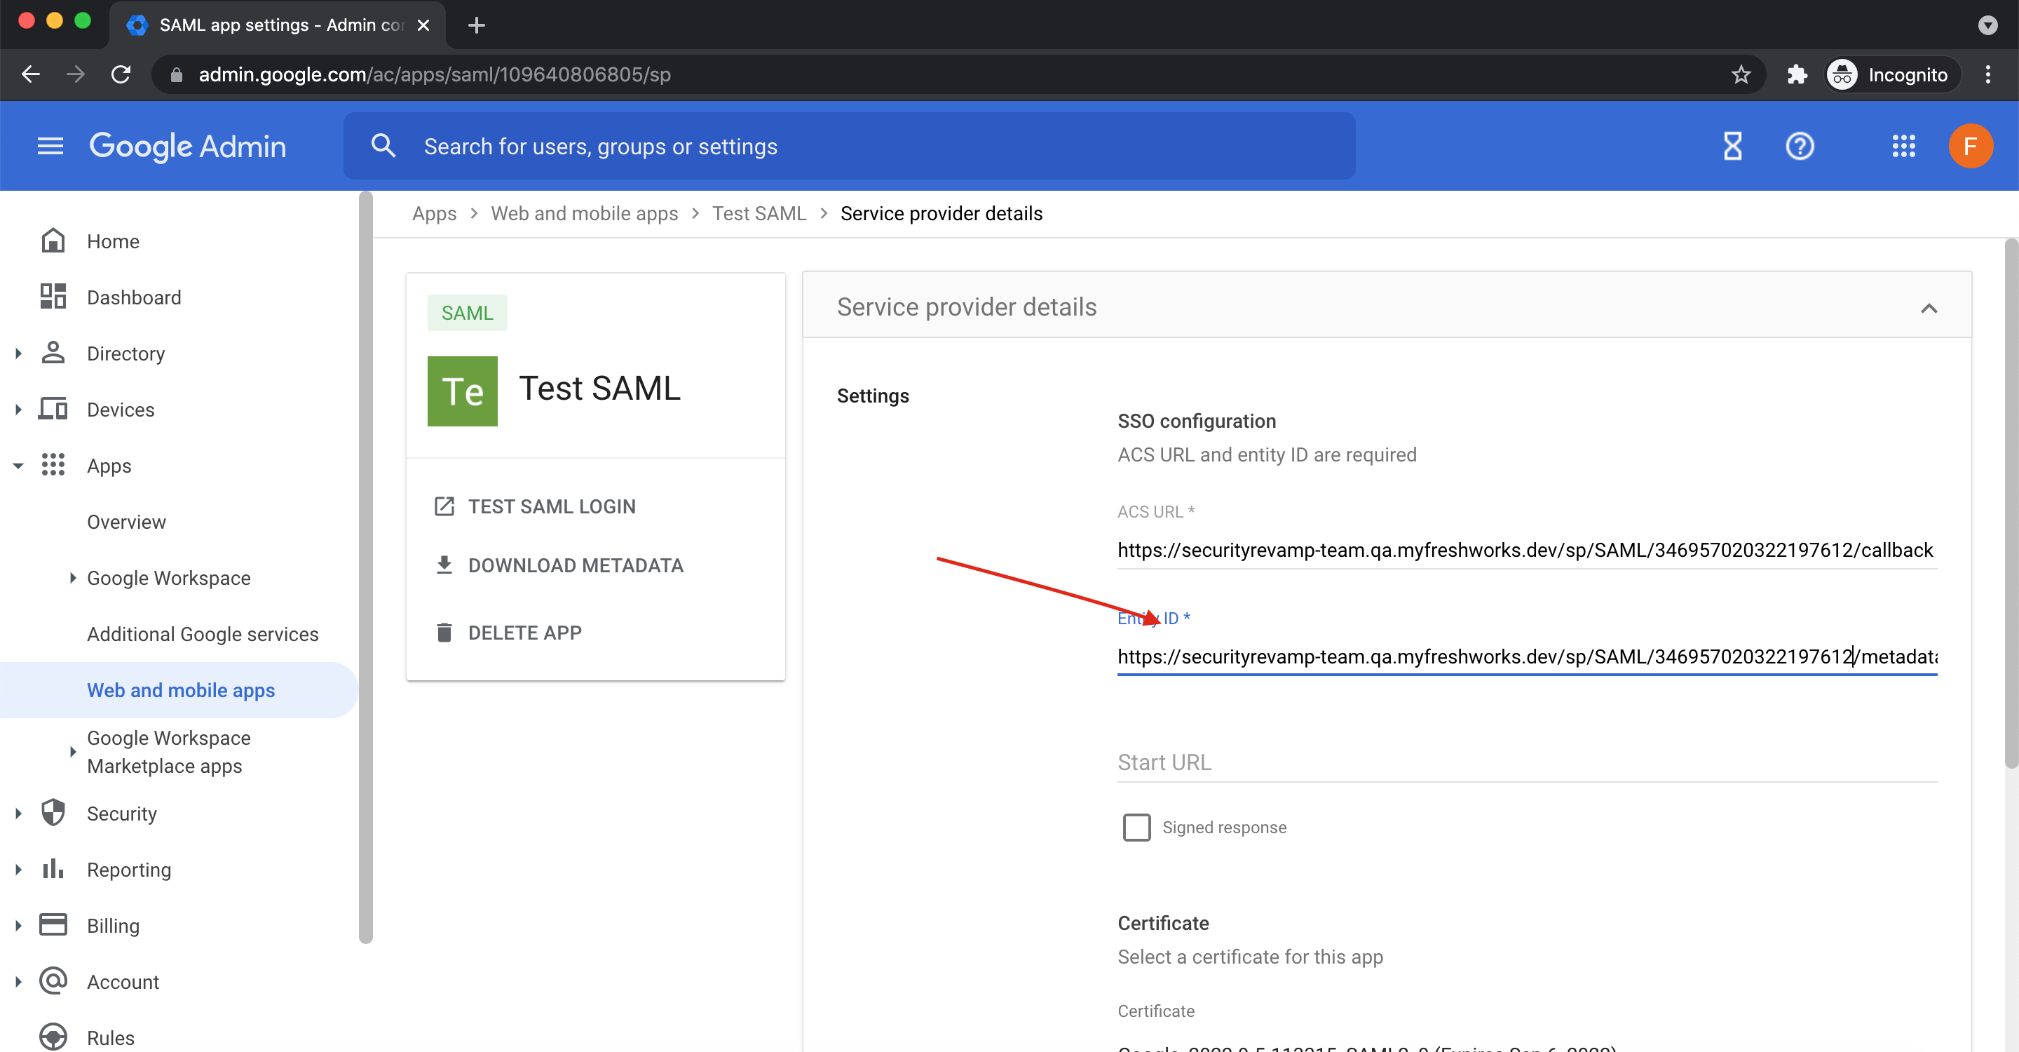Reload the page with refresh icon
The image size is (2019, 1052).
click(121, 74)
